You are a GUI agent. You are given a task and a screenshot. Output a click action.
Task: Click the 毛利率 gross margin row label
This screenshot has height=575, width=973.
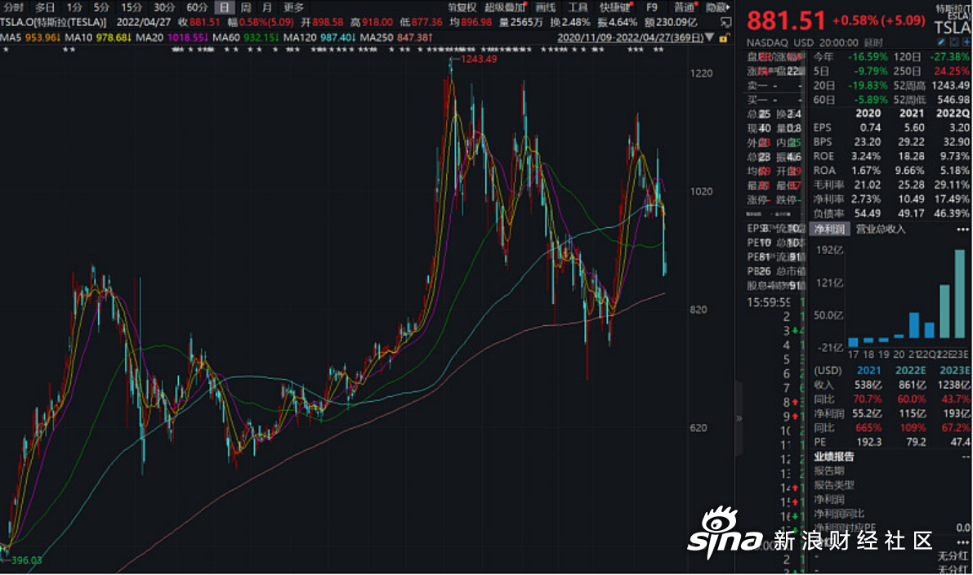[828, 185]
